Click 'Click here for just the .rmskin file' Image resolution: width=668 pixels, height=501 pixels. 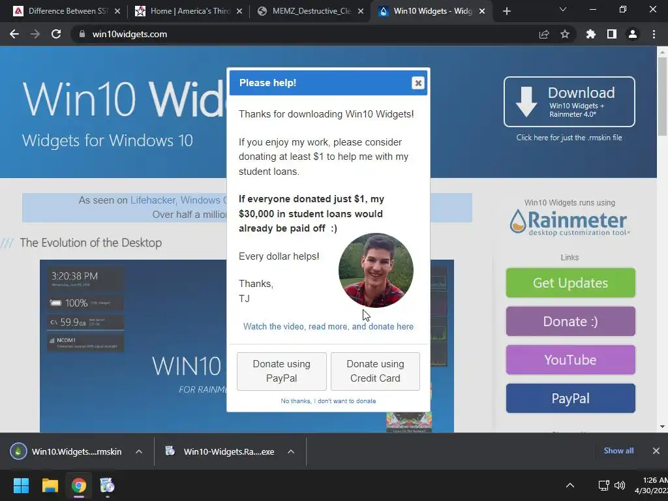(569, 138)
